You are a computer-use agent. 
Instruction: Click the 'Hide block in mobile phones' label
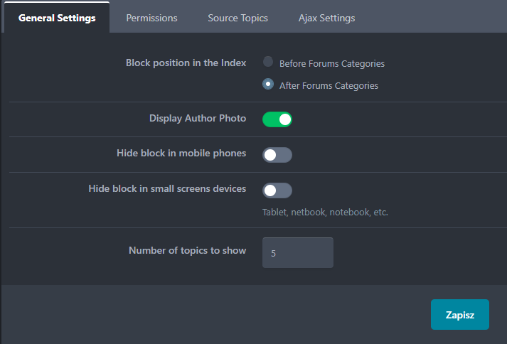coord(181,153)
